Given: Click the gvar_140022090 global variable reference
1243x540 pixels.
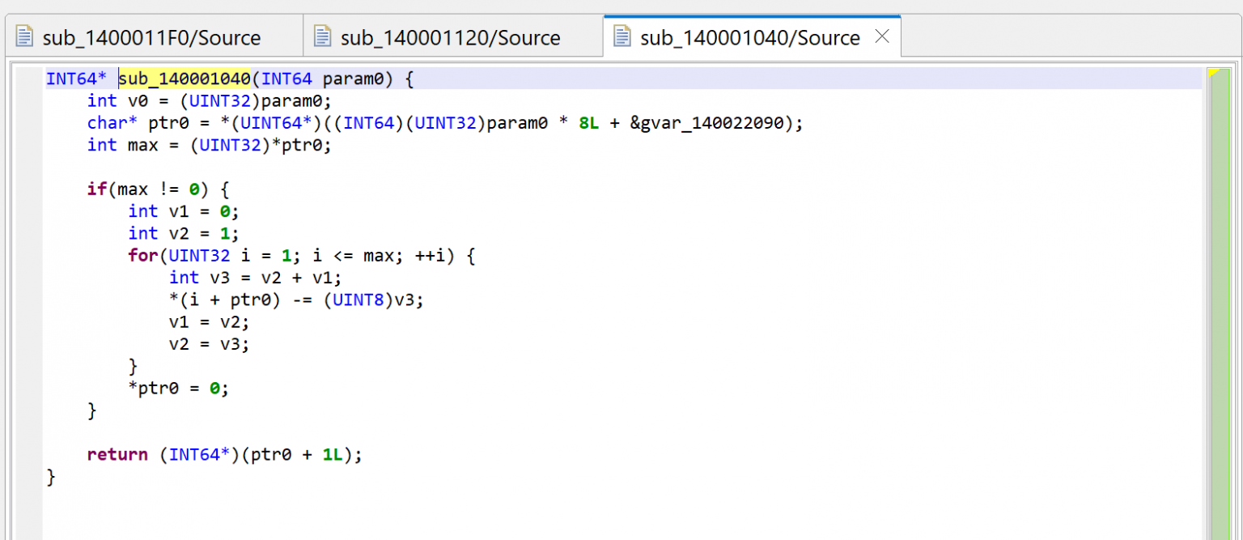Looking at the screenshot, I should [x=712, y=122].
